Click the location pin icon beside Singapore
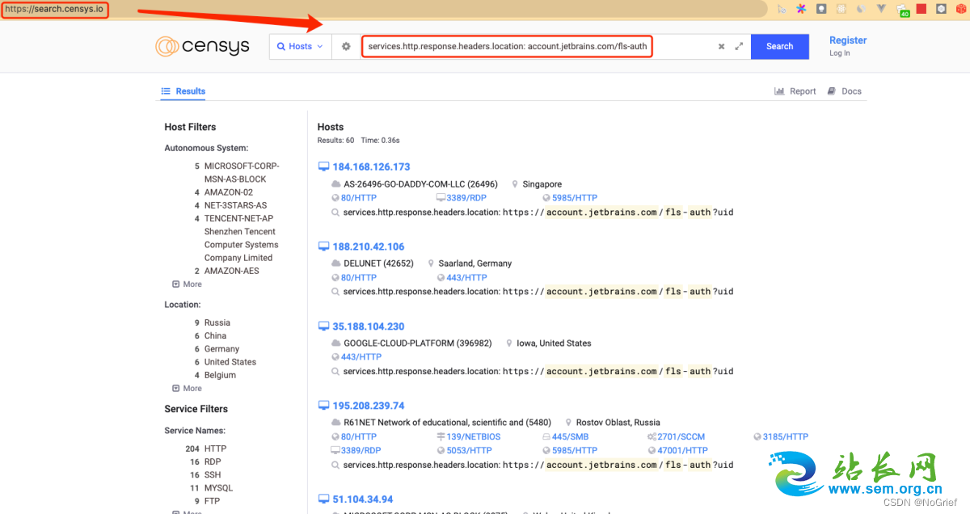 click(515, 183)
